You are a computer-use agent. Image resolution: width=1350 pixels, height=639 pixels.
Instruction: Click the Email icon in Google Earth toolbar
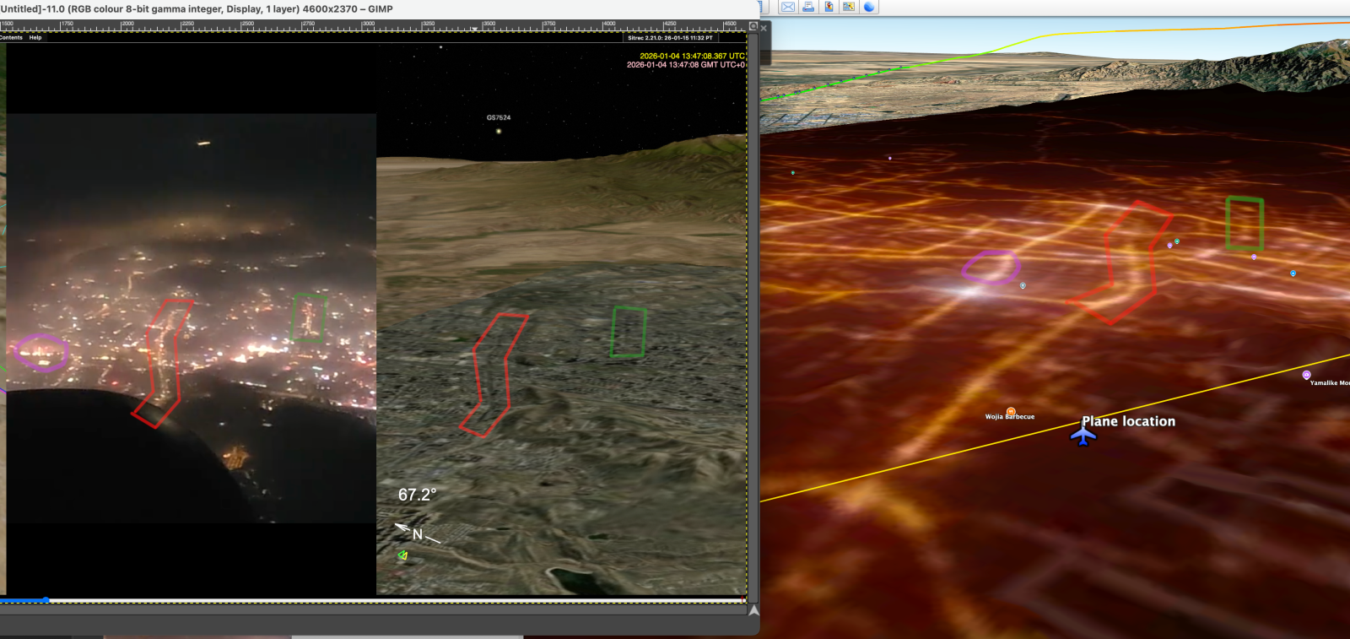click(x=787, y=7)
